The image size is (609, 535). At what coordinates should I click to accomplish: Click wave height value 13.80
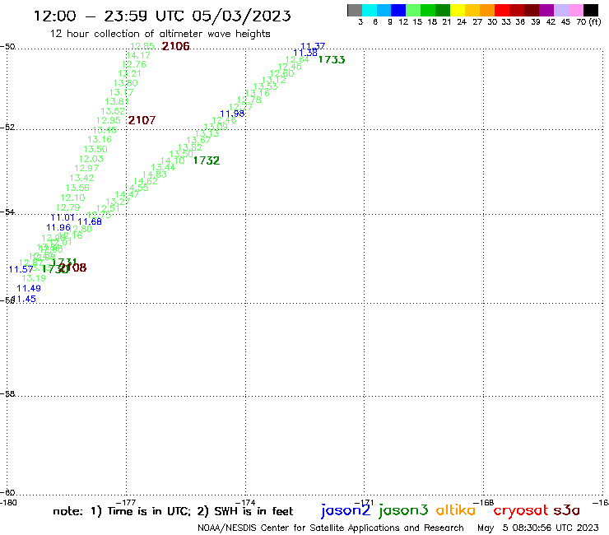pyautogui.click(x=125, y=83)
